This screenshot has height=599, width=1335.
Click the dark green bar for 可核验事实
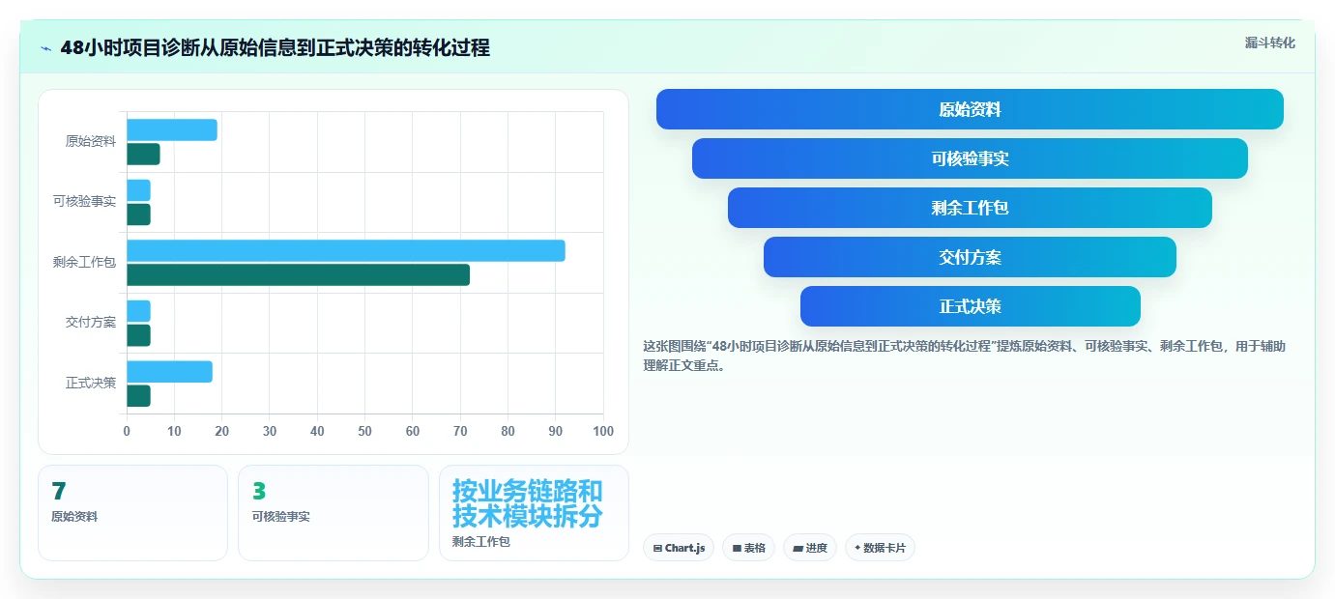point(138,214)
